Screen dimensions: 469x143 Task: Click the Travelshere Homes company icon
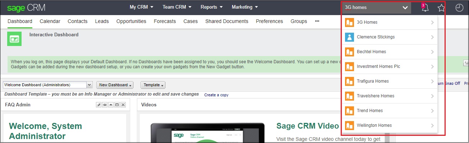pos(349,96)
